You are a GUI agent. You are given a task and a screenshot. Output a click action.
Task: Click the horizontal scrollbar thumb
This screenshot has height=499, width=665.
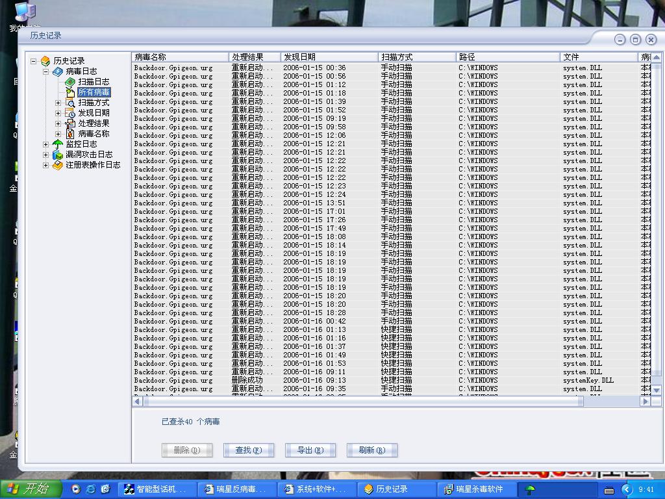tap(364, 401)
